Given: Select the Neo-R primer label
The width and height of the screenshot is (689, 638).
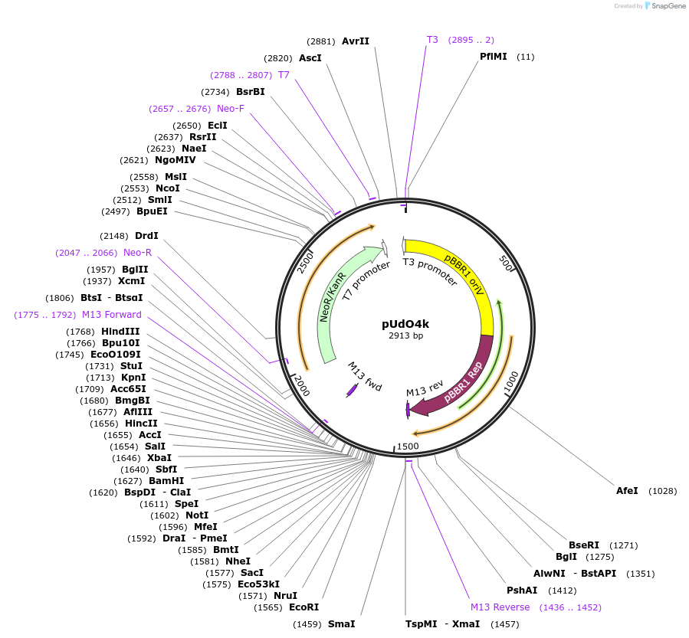Looking at the screenshot, I should (136, 252).
